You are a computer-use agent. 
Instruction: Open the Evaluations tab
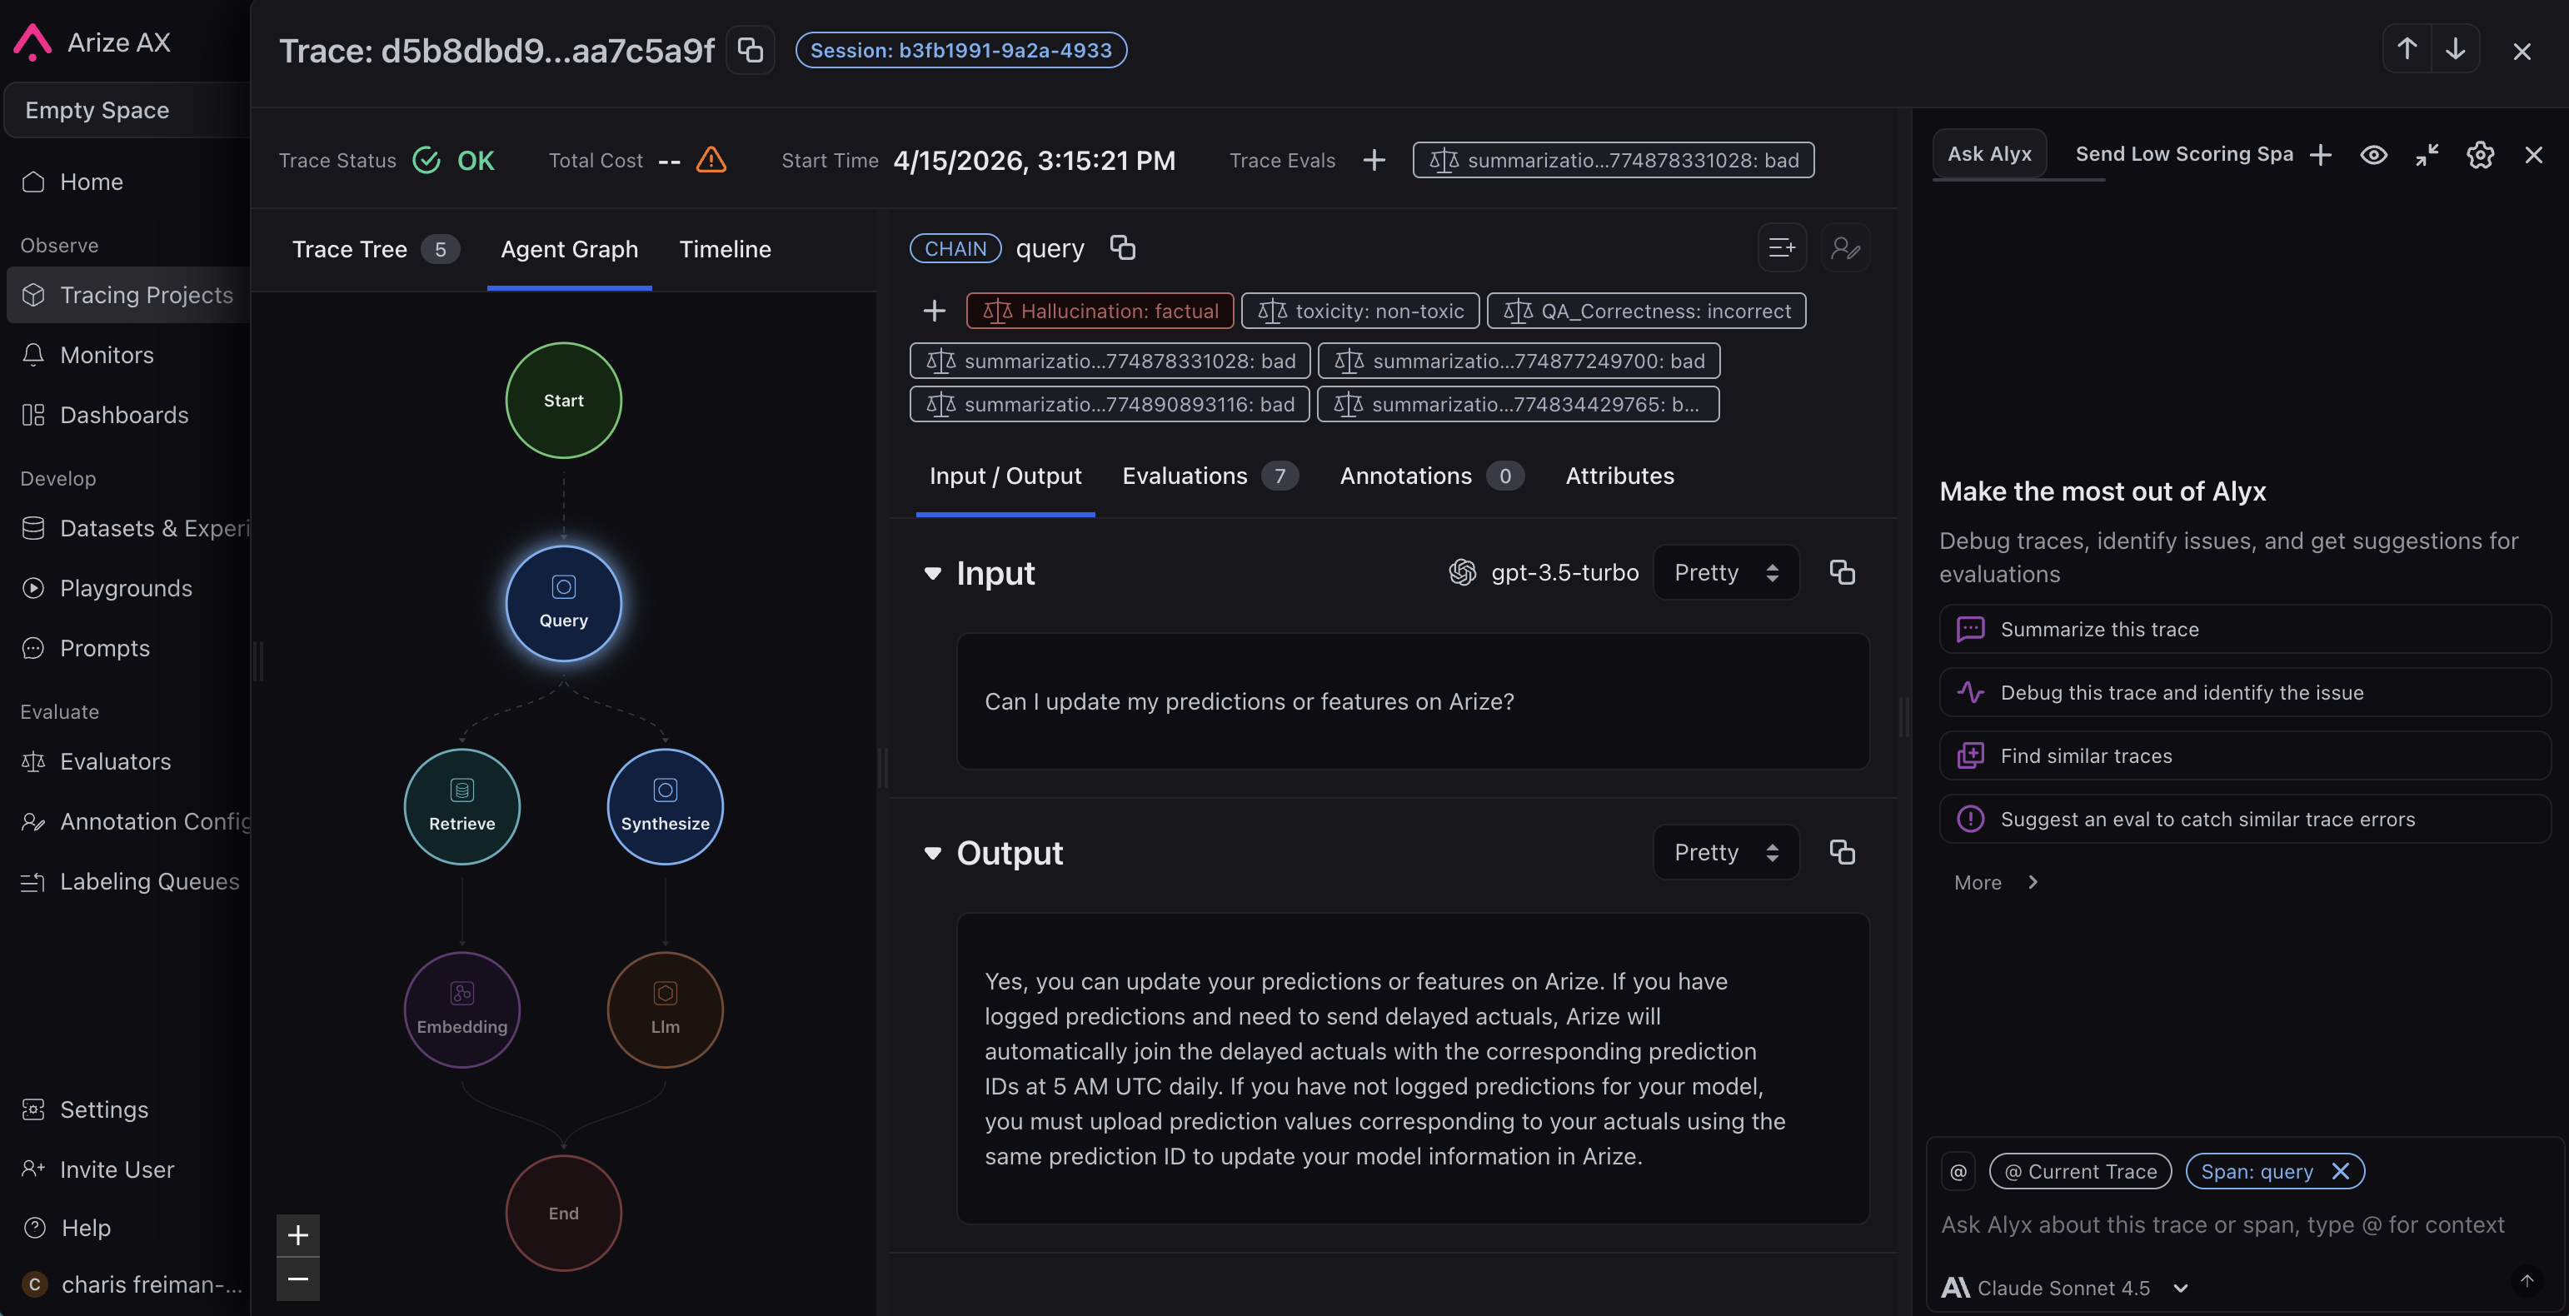(x=1210, y=476)
